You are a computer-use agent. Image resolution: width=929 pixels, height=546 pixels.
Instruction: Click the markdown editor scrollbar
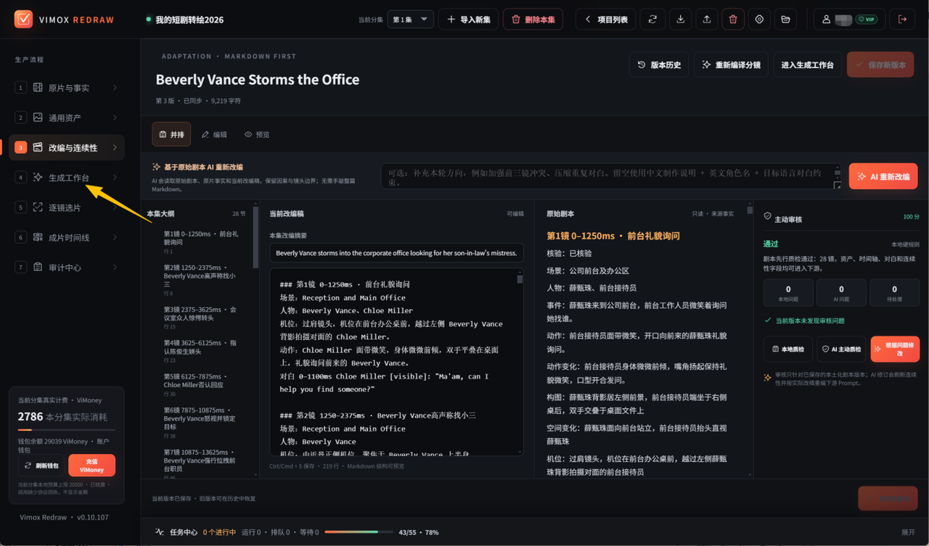520,280
